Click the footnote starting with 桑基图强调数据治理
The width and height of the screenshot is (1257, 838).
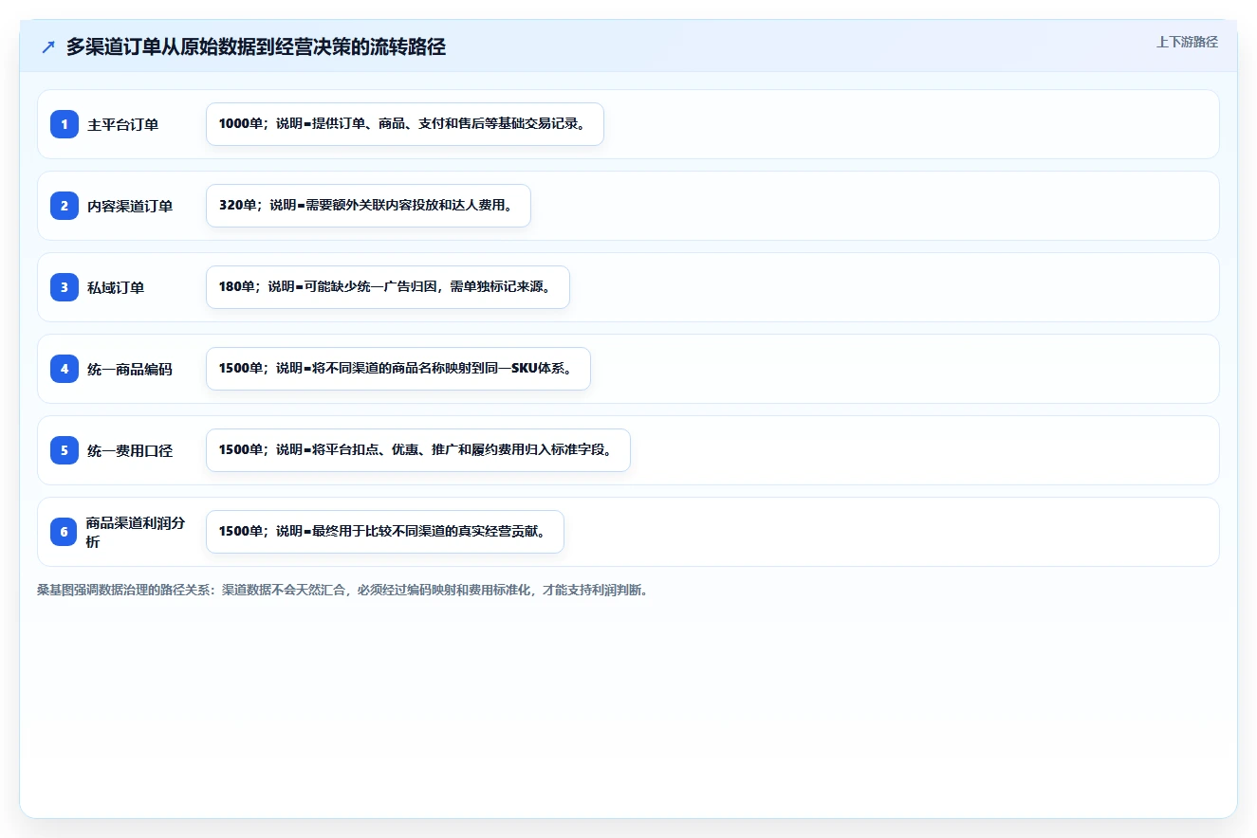coord(342,590)
